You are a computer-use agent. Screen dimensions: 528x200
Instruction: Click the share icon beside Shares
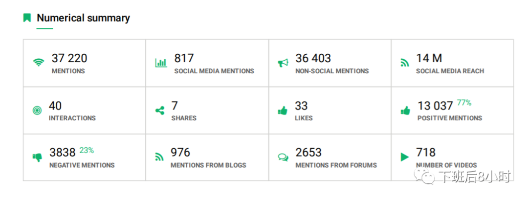[160, 110]
